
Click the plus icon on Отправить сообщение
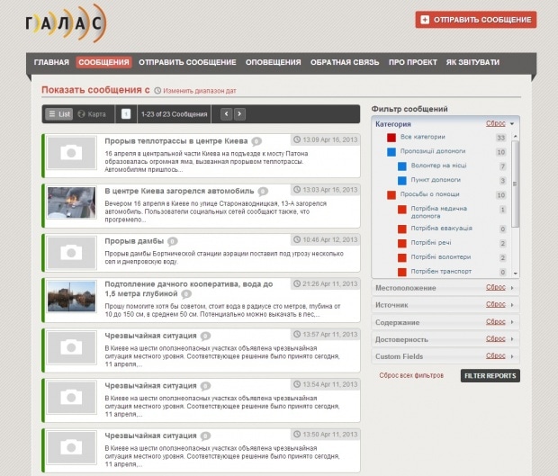(x=424, y=20)
